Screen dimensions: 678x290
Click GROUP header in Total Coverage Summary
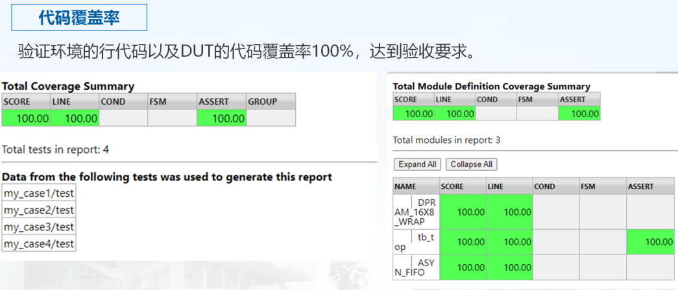(271, 102)
